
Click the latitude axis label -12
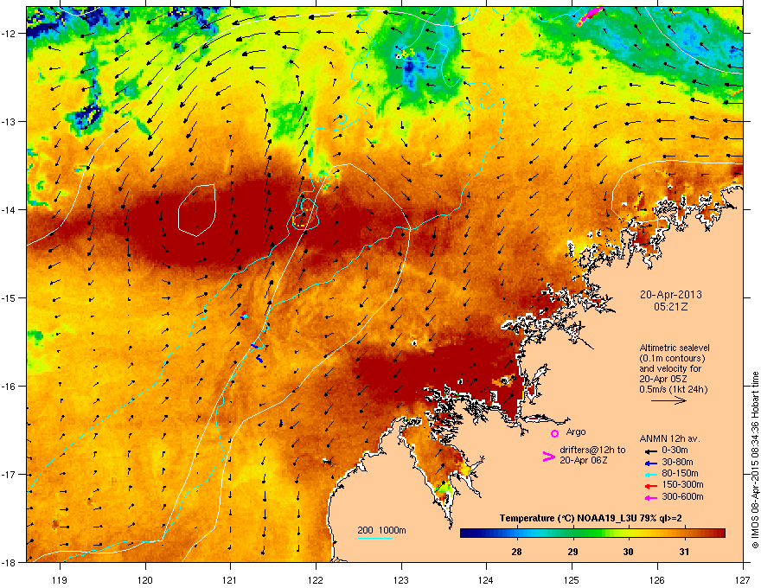10,33
